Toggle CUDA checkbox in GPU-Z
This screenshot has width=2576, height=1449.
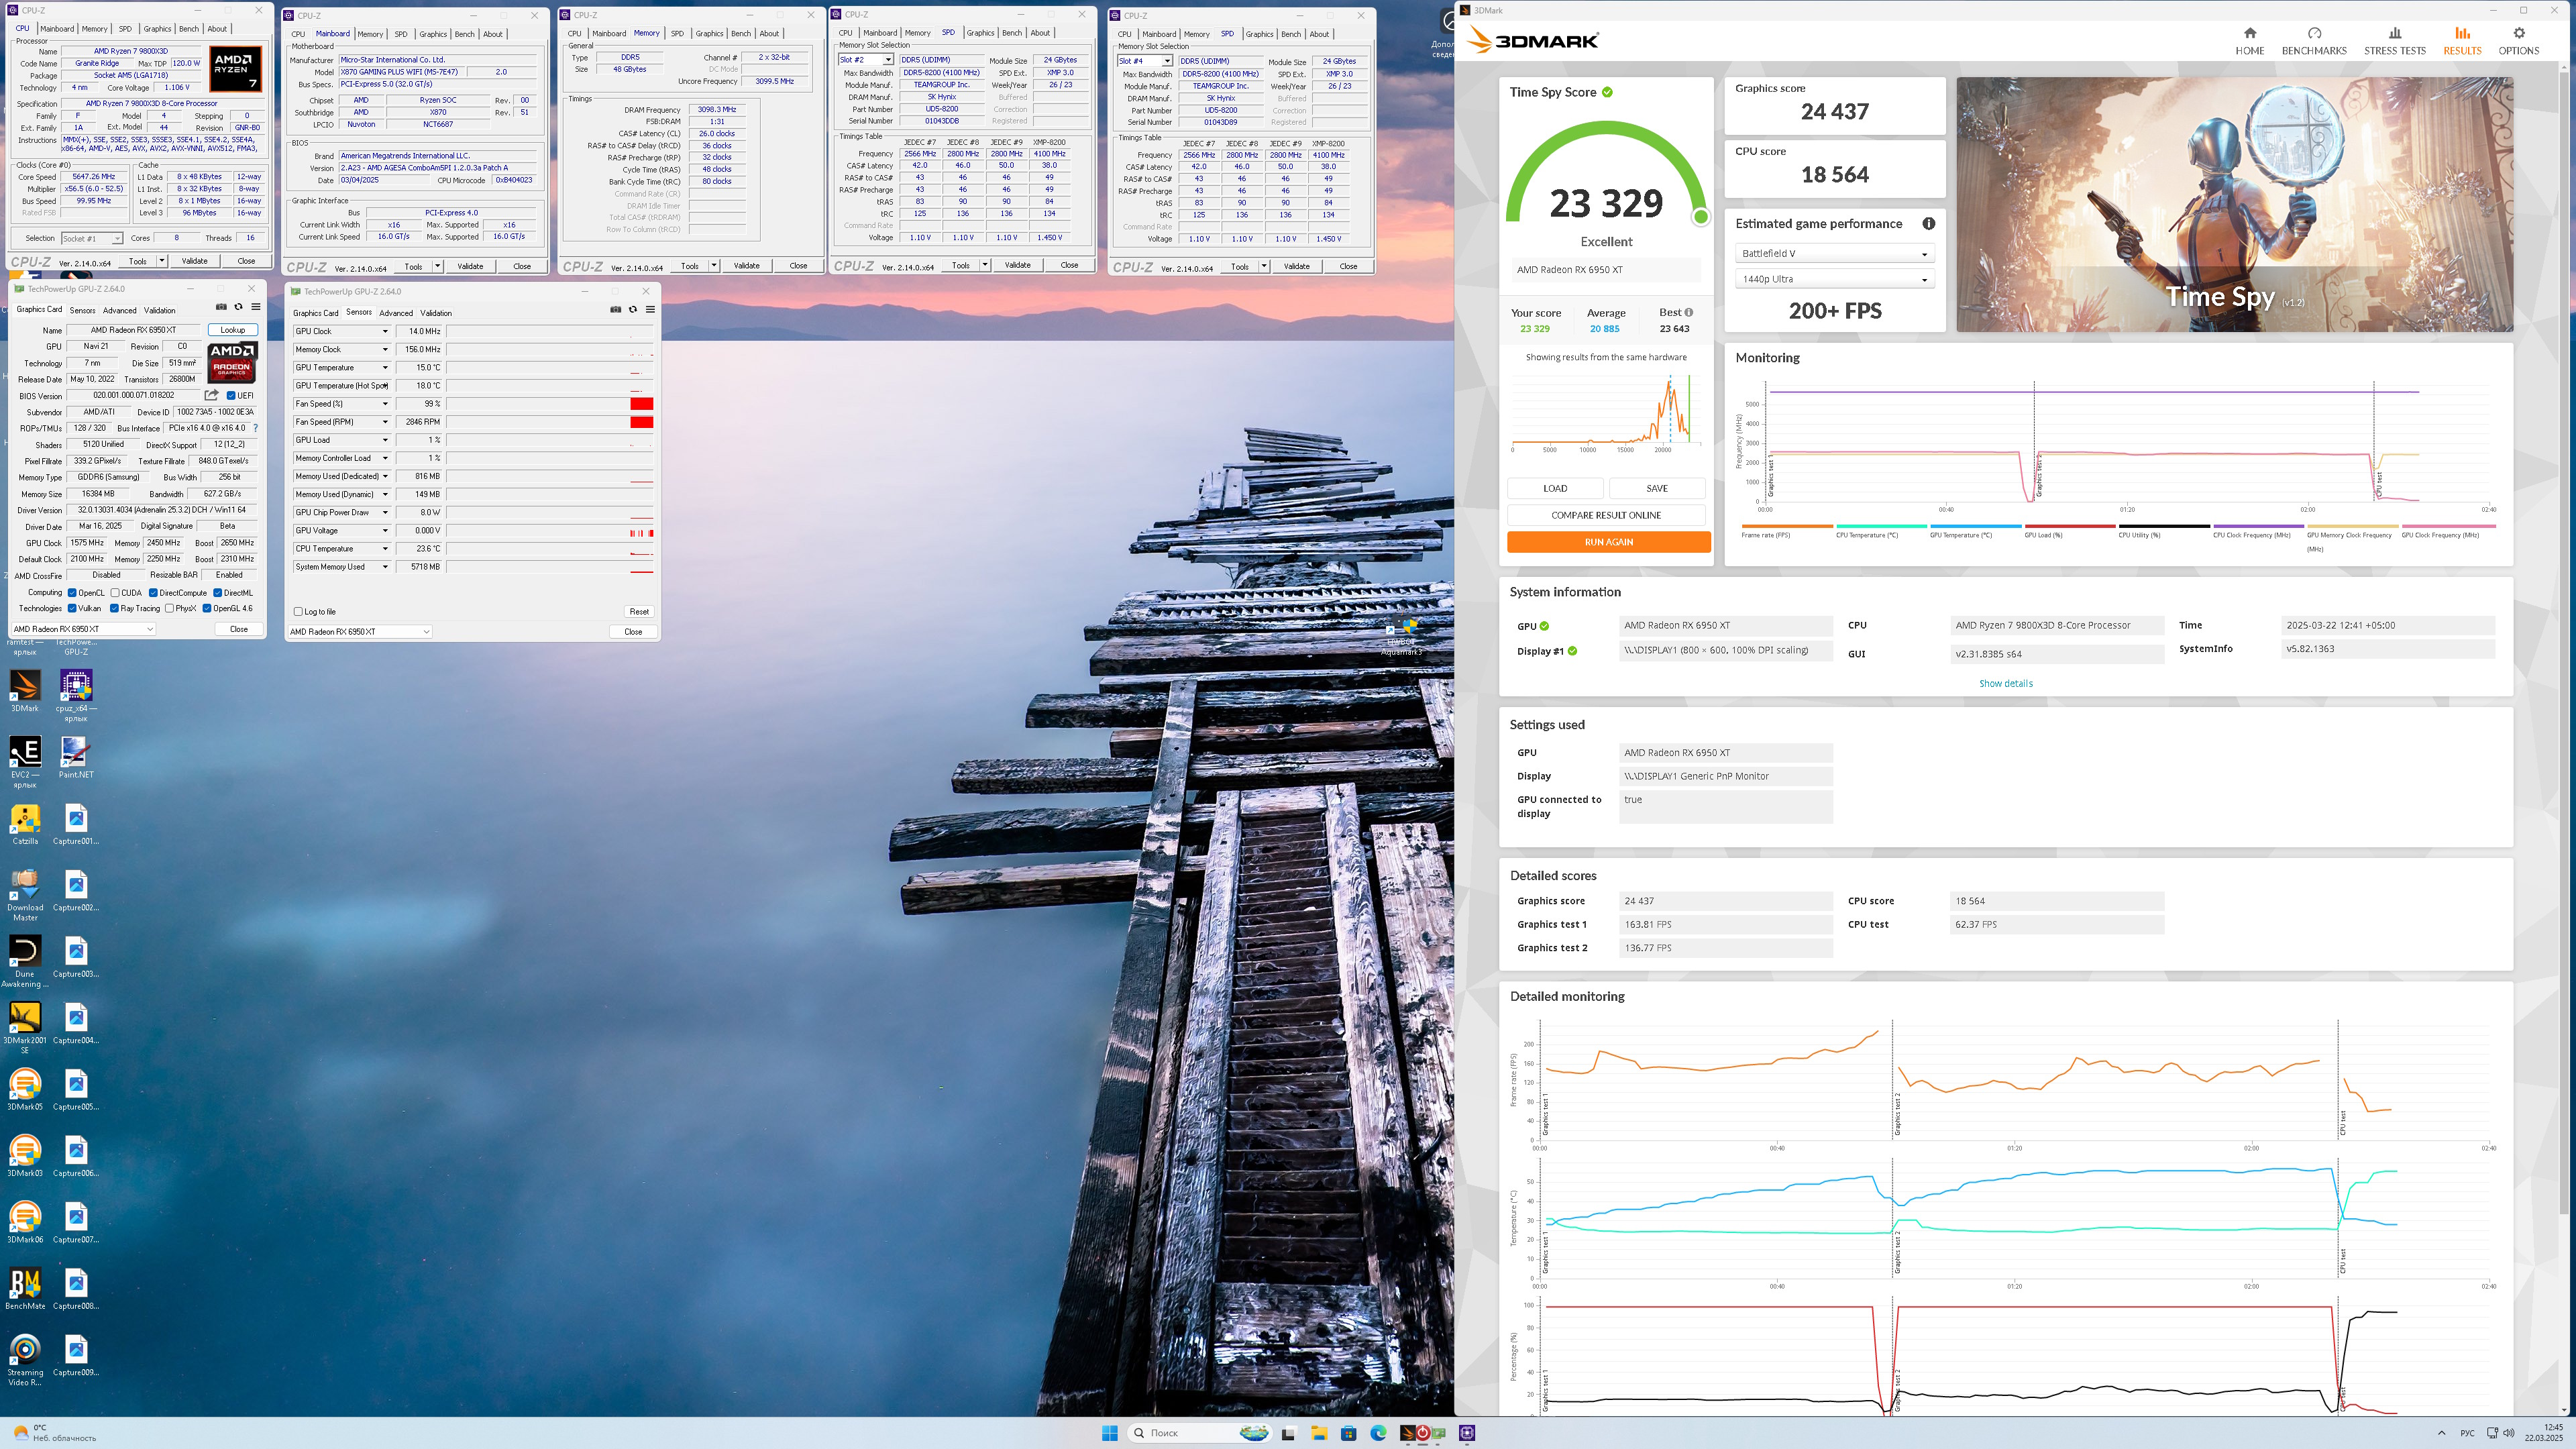[115, 593]
